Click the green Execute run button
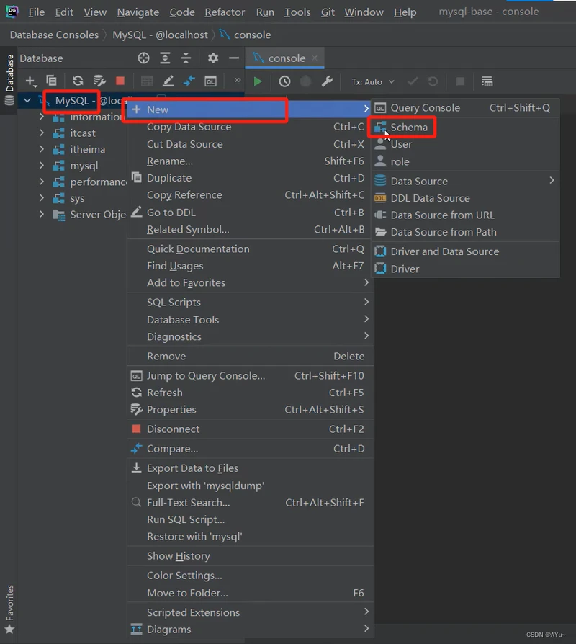 (x=258, y=81)
